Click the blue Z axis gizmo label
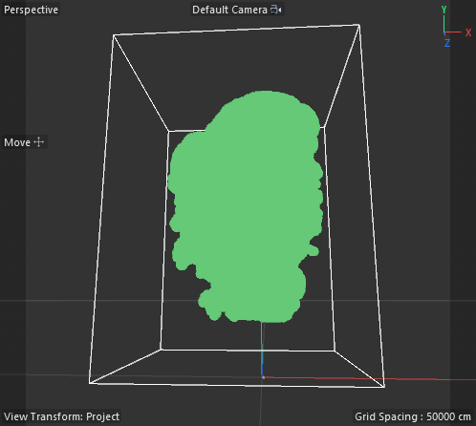Image resolution: width=476 pixels, height=426 pixels. 447,43
